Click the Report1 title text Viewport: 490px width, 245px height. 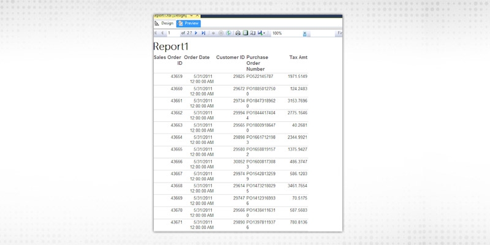click(x=171, y=47)
